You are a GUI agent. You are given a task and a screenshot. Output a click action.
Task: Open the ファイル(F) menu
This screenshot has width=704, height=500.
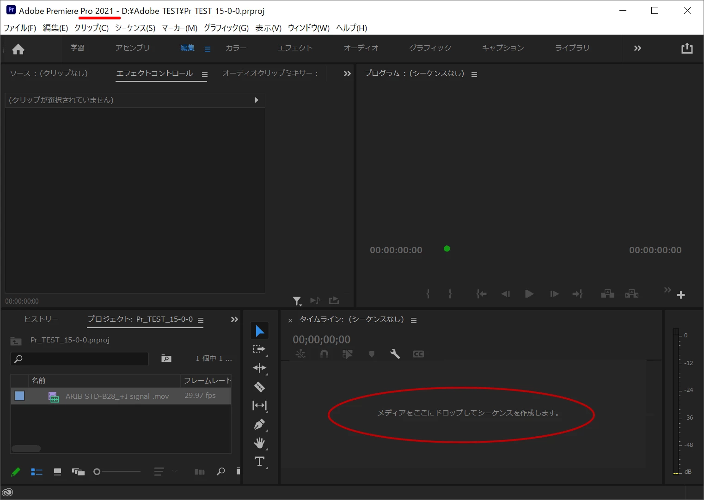coord(20,28)
